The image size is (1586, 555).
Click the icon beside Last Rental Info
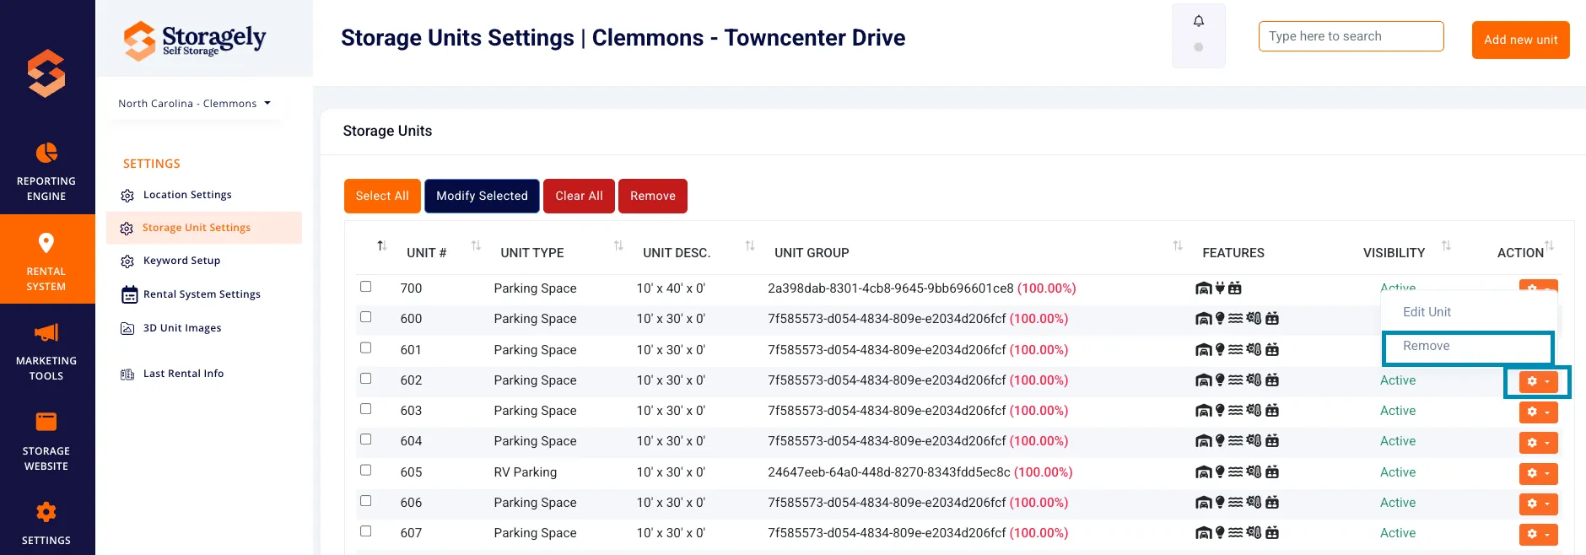(x=127, y=374)
